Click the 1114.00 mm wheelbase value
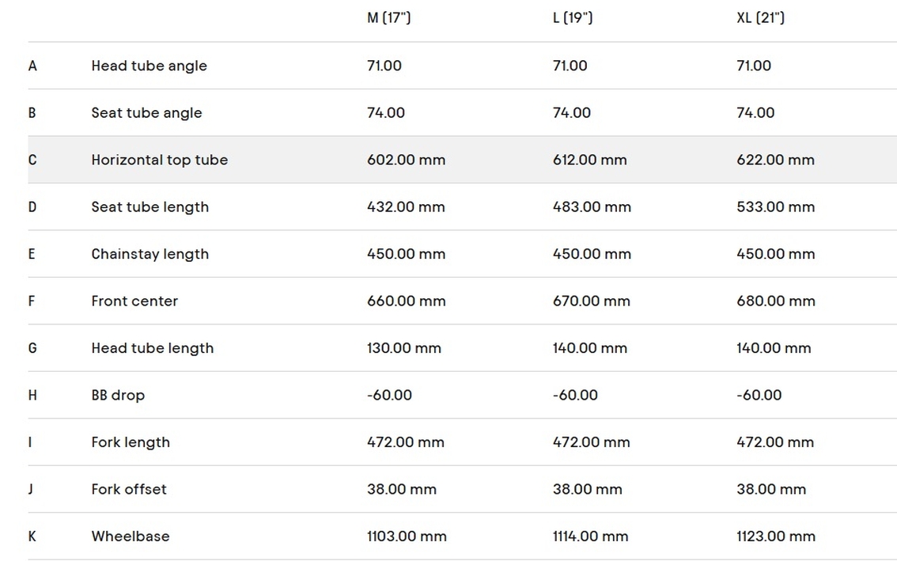Image resolution: width=897 pixels, height=561 pixels. click(x=590, y=536)
